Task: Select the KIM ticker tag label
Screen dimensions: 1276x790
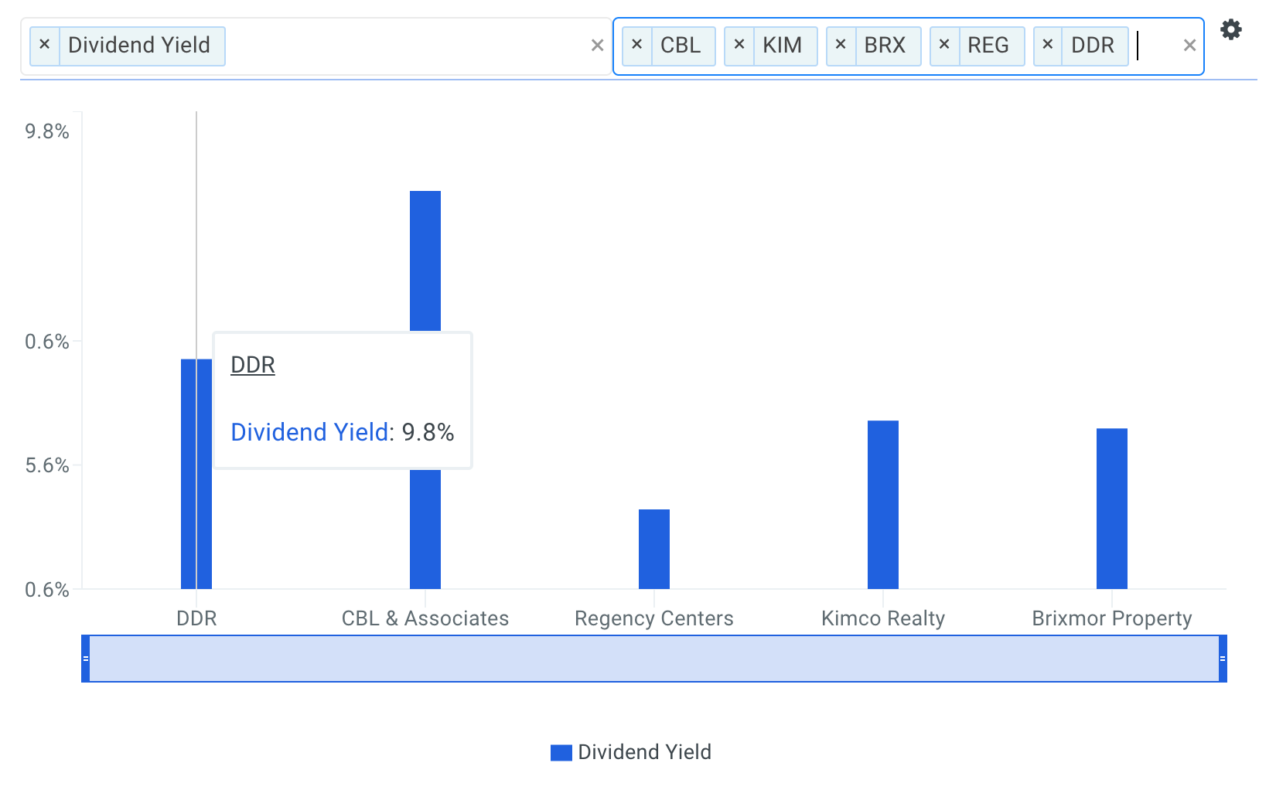Action: 783,46
